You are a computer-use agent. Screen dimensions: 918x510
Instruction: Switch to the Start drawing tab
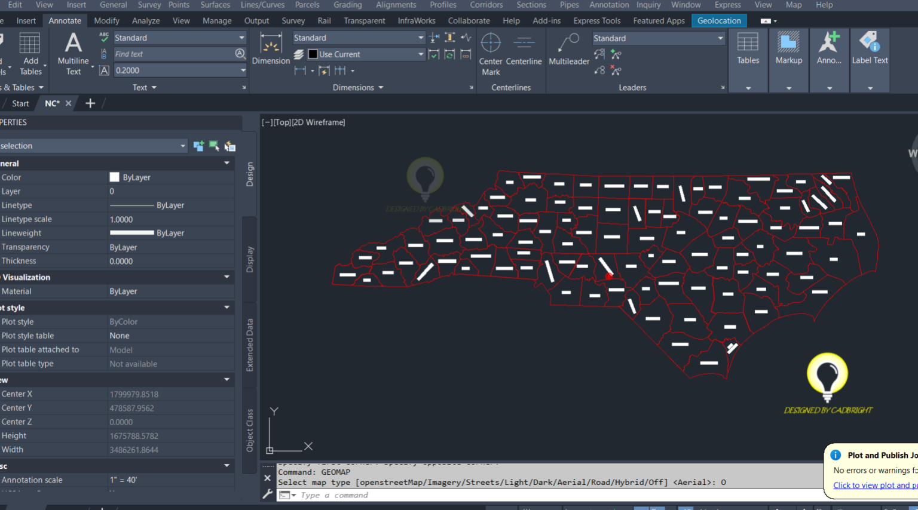point(20,103)
